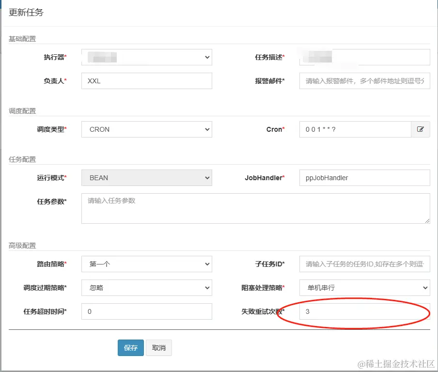Image resolution: width=438 pixels, height=372 pixels.
Task: Click the 更新任务 dialog title
Action: point(26,12)
